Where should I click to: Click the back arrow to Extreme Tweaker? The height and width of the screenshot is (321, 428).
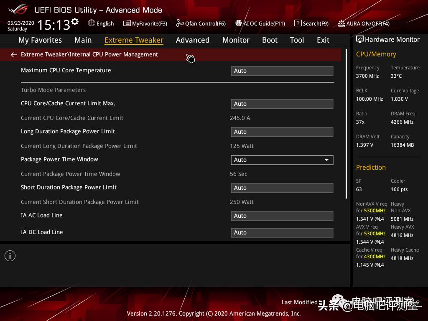coord(14,55)
